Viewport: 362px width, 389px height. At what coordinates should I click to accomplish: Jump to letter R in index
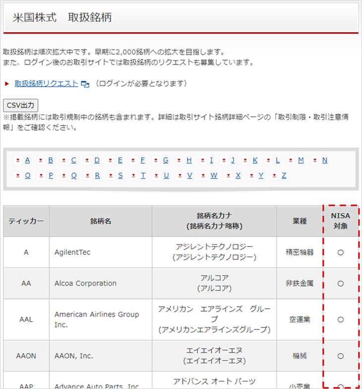pos(97,175)
